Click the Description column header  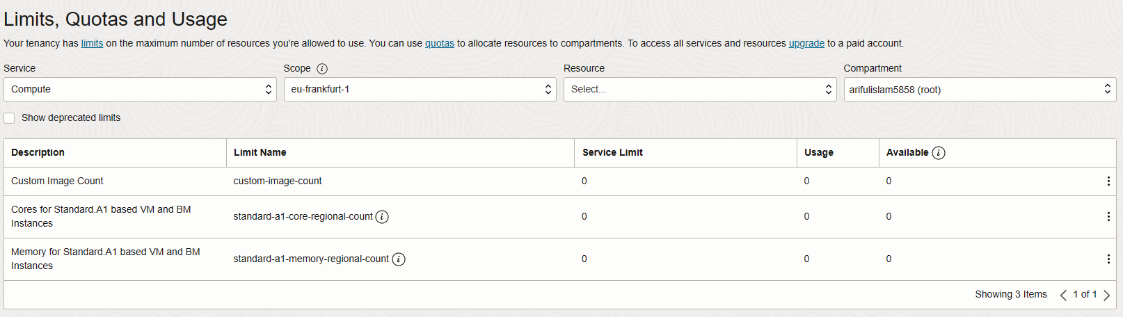(x=38, y=152)
